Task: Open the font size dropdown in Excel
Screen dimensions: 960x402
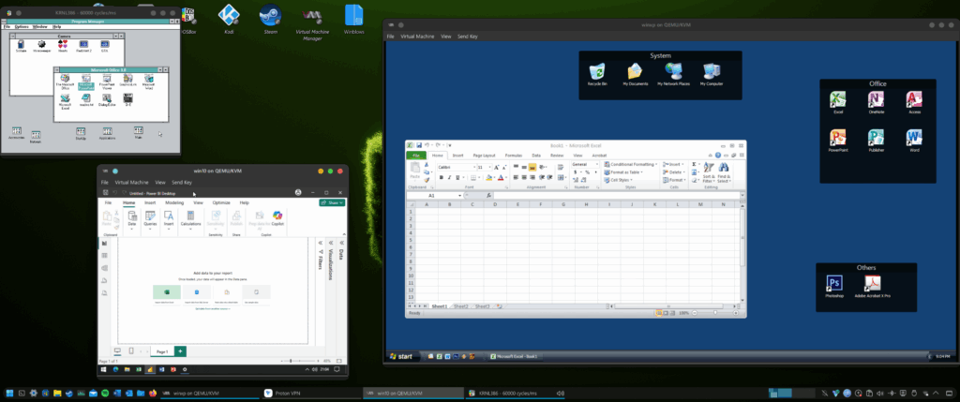Action: coord(490,167)
